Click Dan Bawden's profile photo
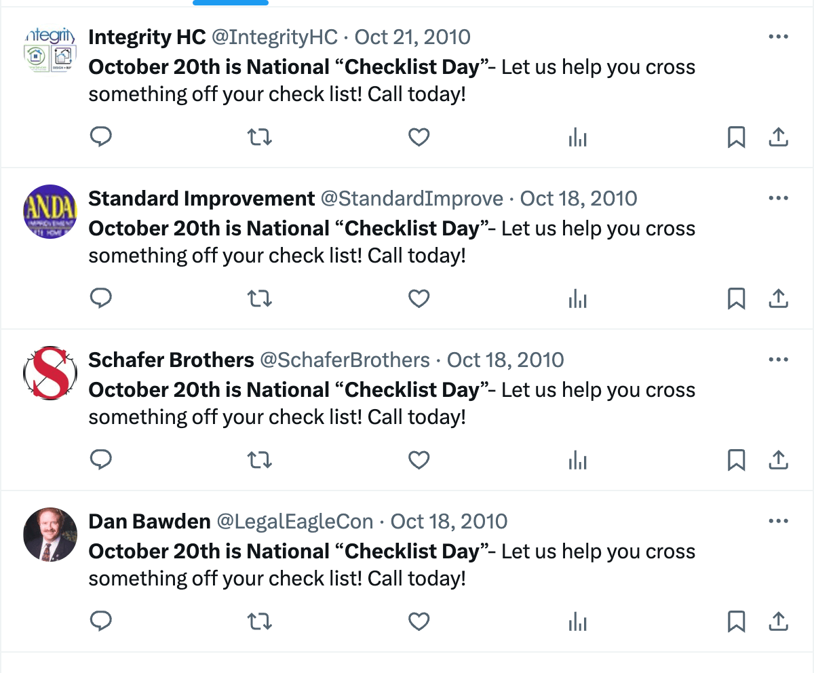814x673 pixels. [50, 535]
